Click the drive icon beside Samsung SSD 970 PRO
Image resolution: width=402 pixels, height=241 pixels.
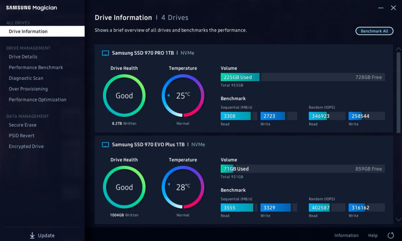click(105, 53)
